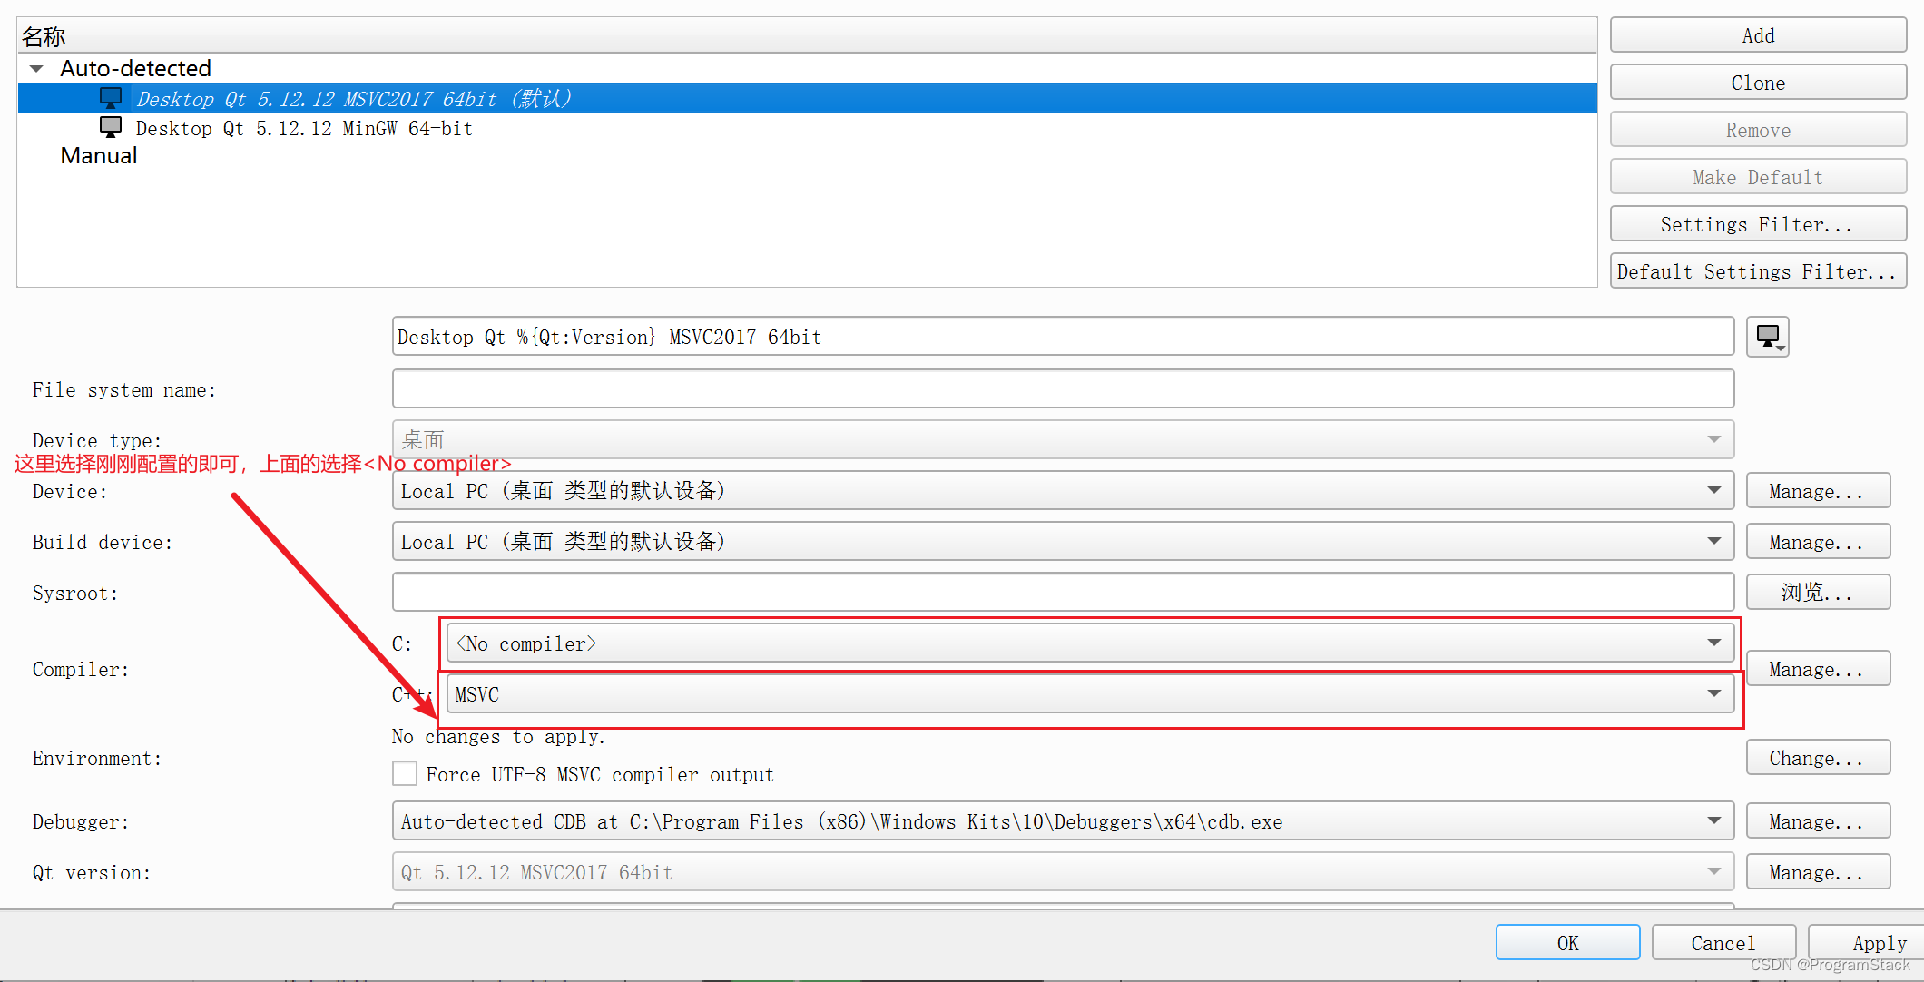Image resolution: width=1924 pixels, height=982 pixels.
Task: Select the Desktop Qt 5.12.12 MinGW 64-bit kit
Action: pyautogui.click(x=303, y=128)
